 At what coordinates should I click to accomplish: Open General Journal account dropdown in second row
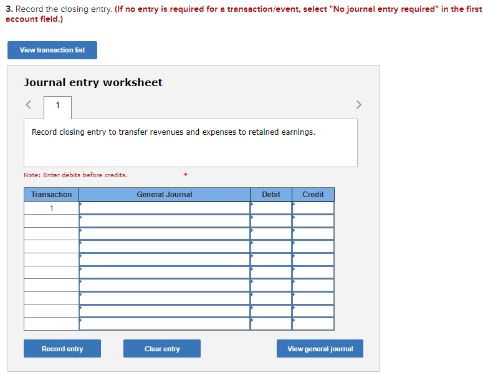pyautogui.click(x=165, y=221)
